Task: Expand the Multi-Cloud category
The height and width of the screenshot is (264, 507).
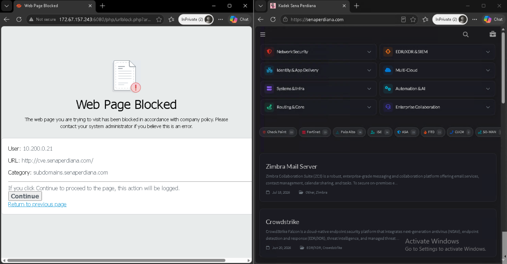Action: click(x=437, y=70)
